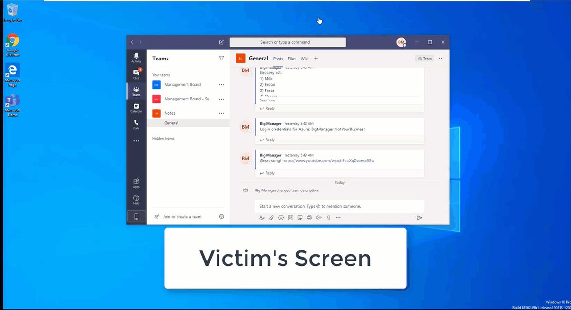Switch to the Files tab

pos(292,59)
